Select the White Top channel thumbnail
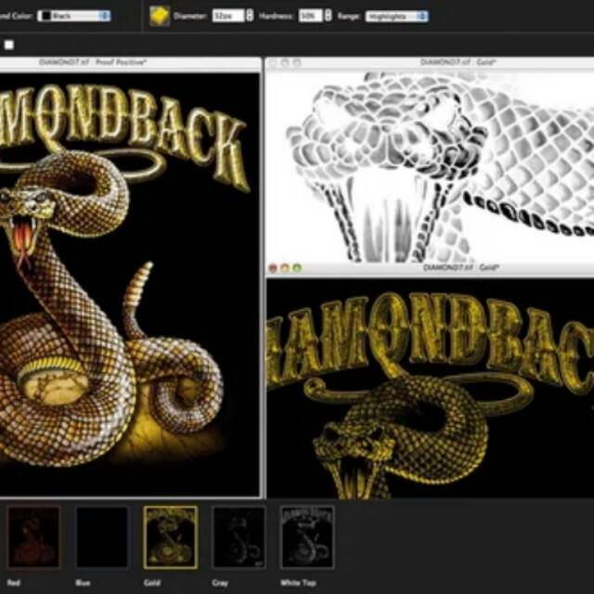 coord(307,537)
